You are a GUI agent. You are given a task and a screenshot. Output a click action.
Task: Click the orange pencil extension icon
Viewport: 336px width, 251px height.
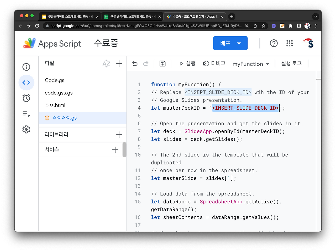[282, 26]
